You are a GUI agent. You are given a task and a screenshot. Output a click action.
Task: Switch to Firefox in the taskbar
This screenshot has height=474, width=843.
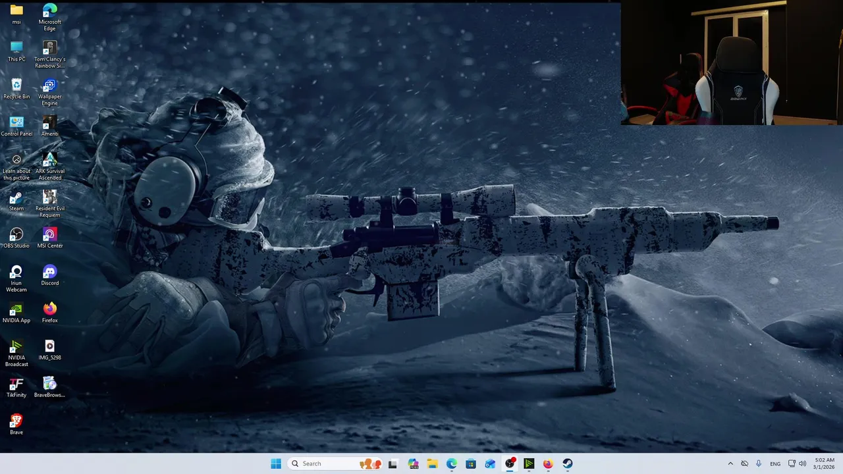[548, 463]
